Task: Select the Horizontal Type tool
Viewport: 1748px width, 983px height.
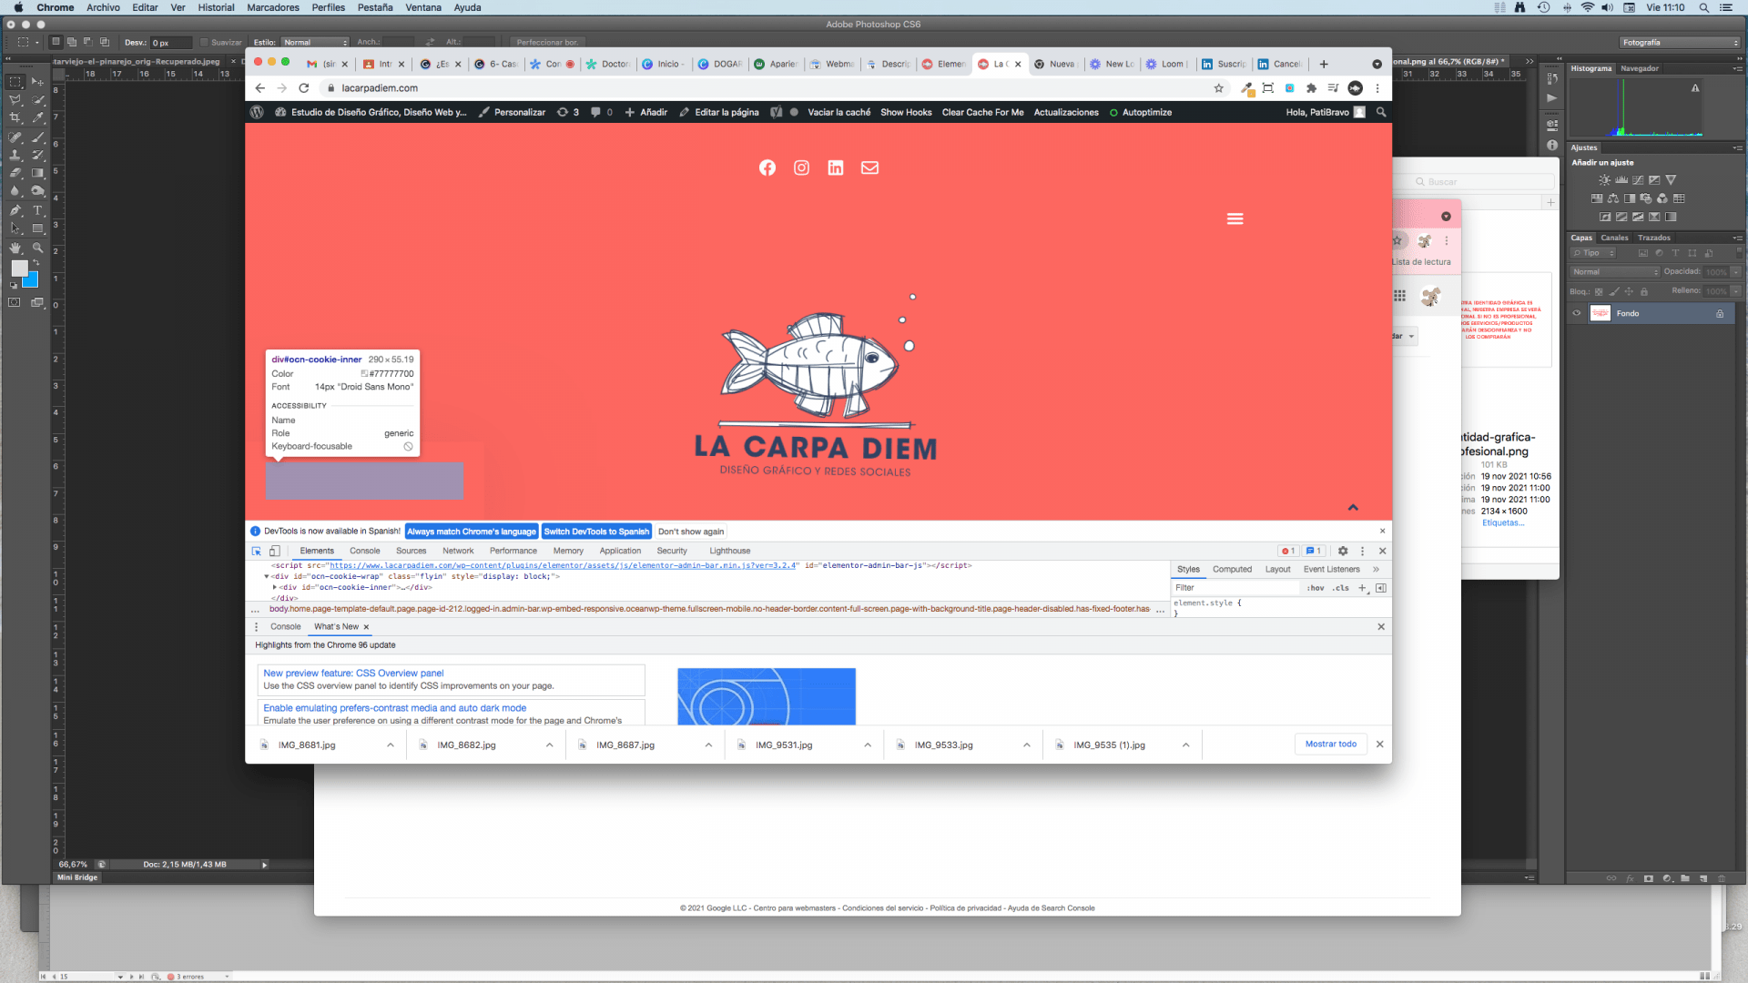Action: coord(37,210)
